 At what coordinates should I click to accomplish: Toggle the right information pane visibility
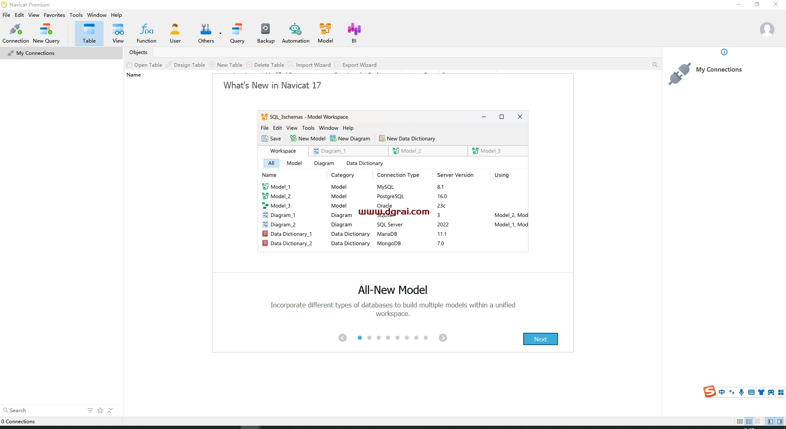point(780,421)
